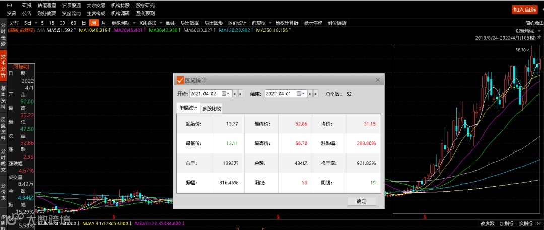Open the F9 menu item
Viewport: 544px width, 230px height.
point(10,5)
